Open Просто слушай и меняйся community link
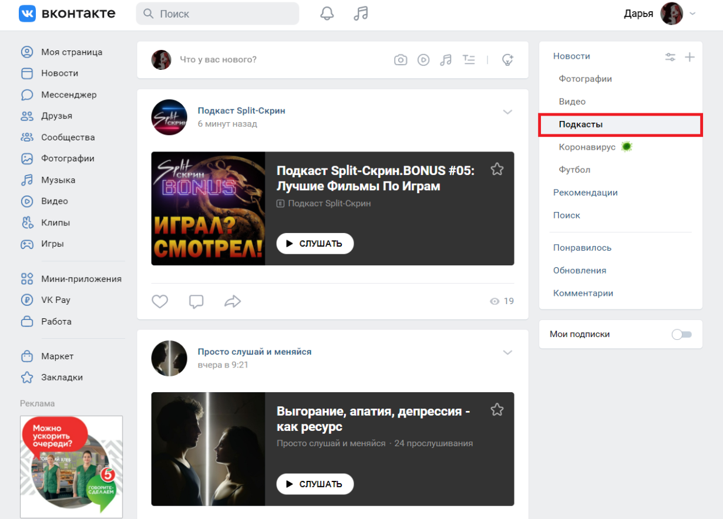723x519 pixels. tap(254, 352)
